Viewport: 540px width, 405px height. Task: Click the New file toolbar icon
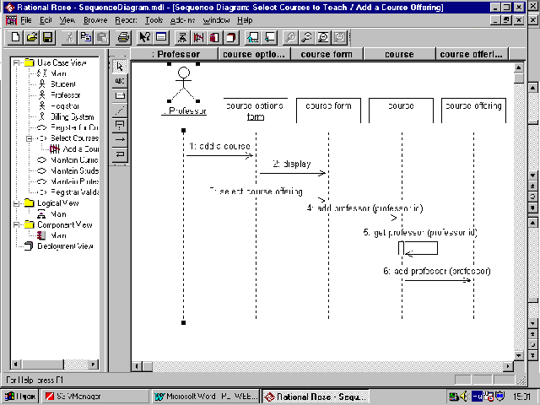[15, 37]
